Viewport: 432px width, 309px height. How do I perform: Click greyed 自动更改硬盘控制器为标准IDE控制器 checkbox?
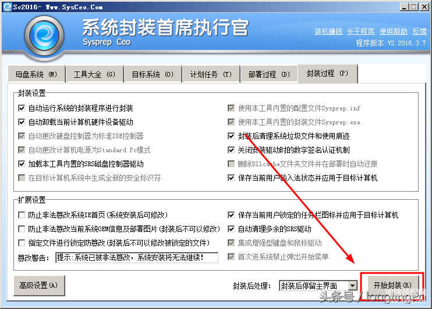click(21, 136)
